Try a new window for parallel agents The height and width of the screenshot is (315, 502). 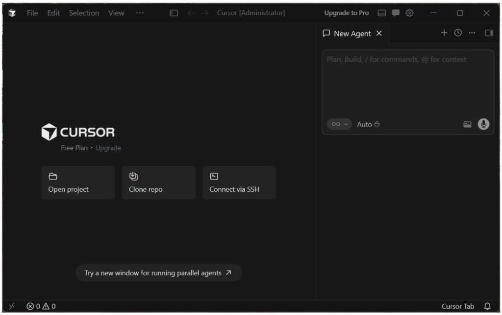coord(158,273)
